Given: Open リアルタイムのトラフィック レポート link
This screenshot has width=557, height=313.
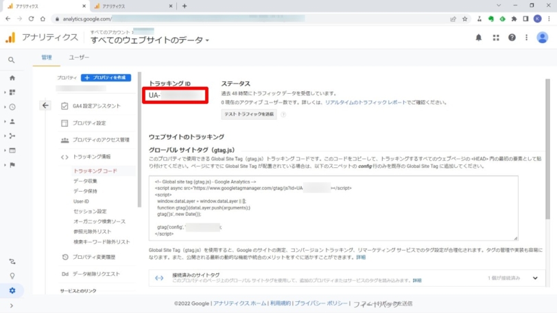Looking at the screenshot, I should (366, 102).
